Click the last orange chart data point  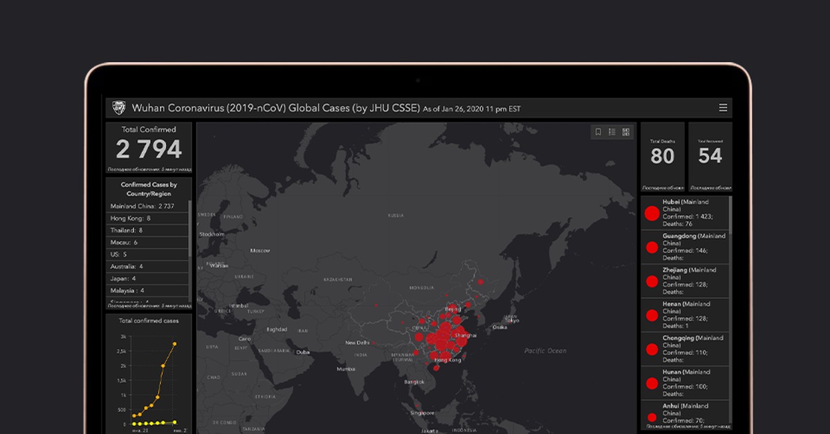coord(174,343)
